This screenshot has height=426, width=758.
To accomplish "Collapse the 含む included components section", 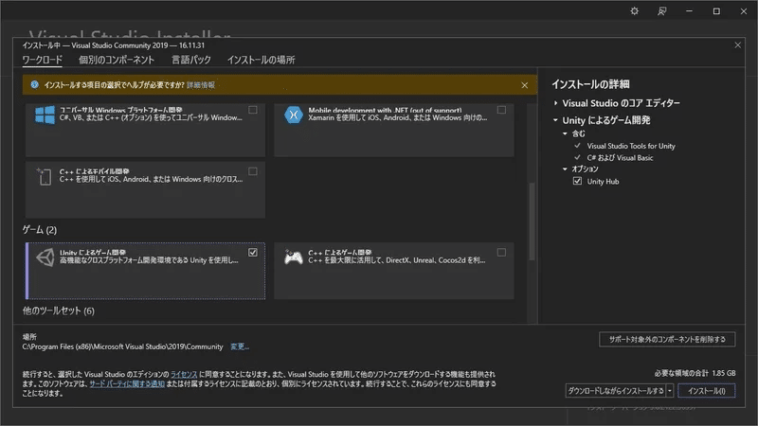I will point(565,133).
